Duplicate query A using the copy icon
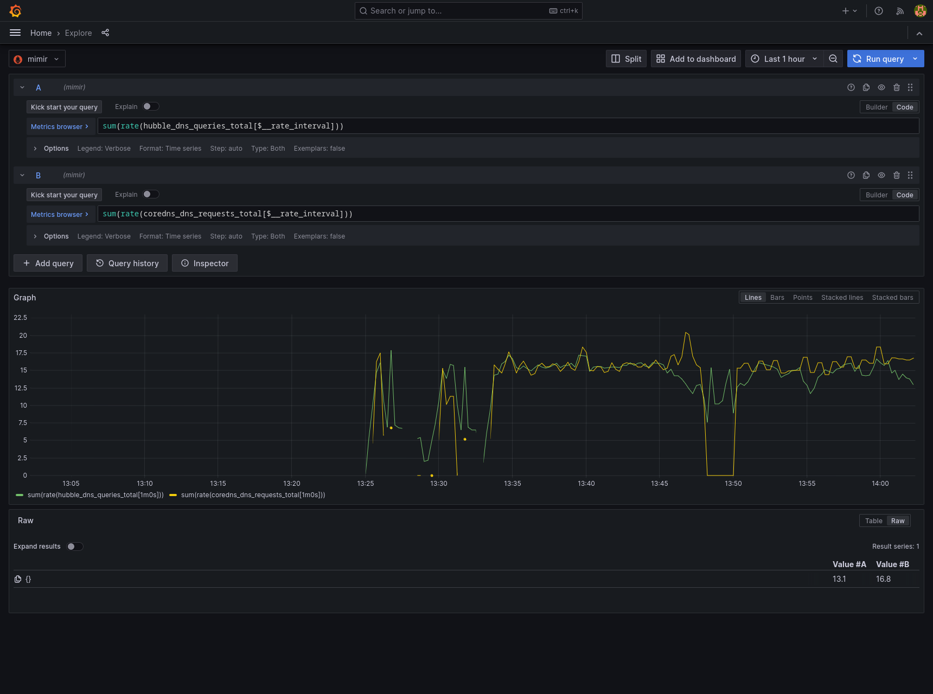This screenshot has height=694, width=933. [866, 87]
